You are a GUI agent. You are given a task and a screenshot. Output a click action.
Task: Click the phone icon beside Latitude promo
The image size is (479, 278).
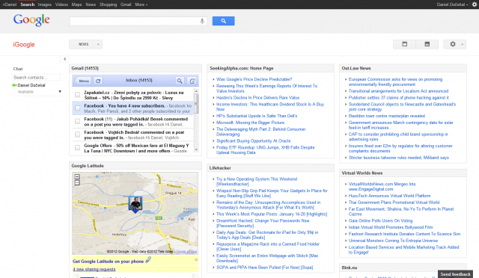click(x=148, y=260)
